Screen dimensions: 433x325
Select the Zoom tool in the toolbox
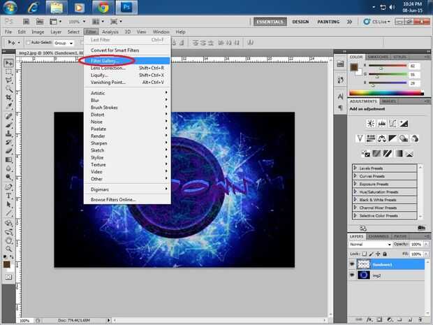coord(9,249)
